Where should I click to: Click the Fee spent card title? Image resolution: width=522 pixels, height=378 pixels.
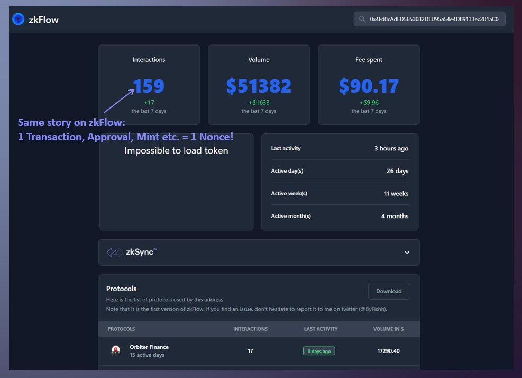click(x=369, y=60)
